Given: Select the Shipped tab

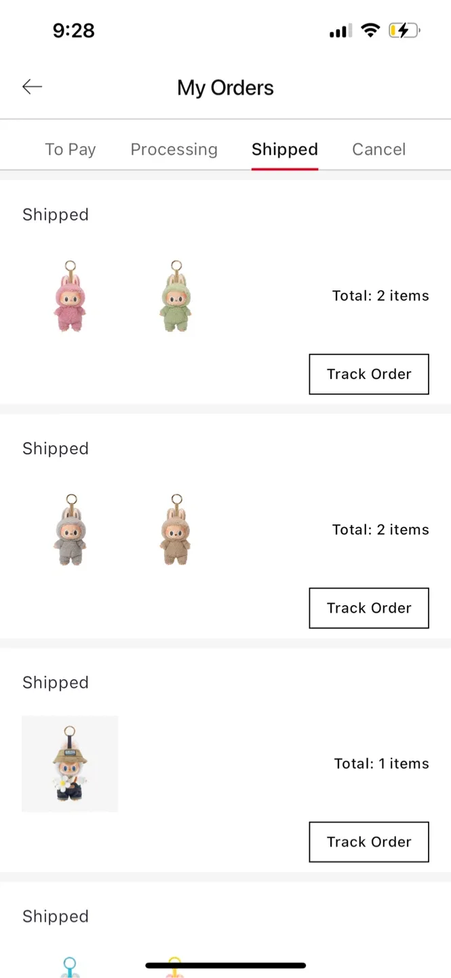Looking at the screenshot, I should click(x=284, y=149).
